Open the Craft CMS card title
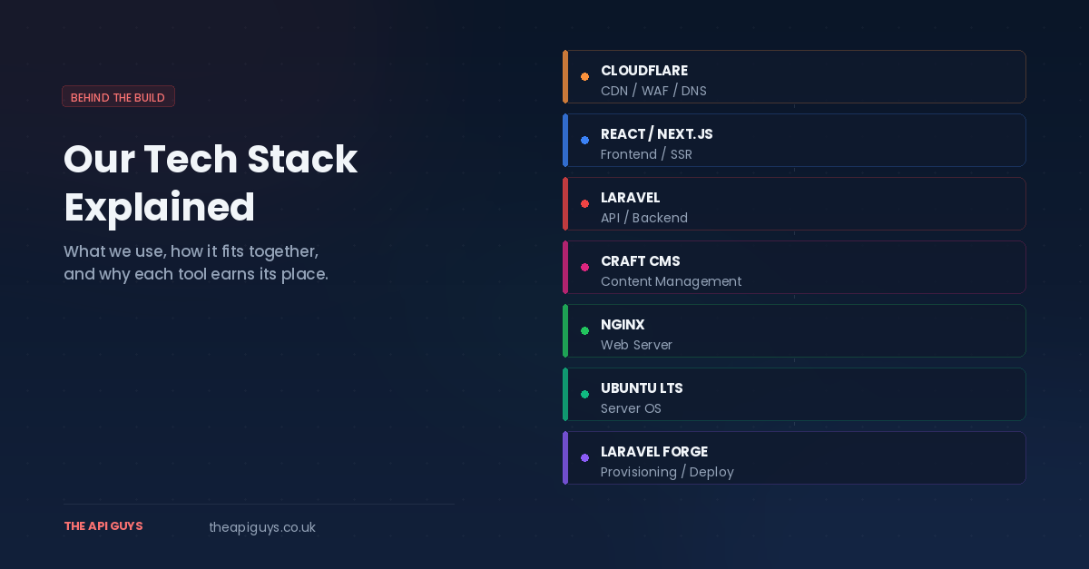 tap(641, 261)
